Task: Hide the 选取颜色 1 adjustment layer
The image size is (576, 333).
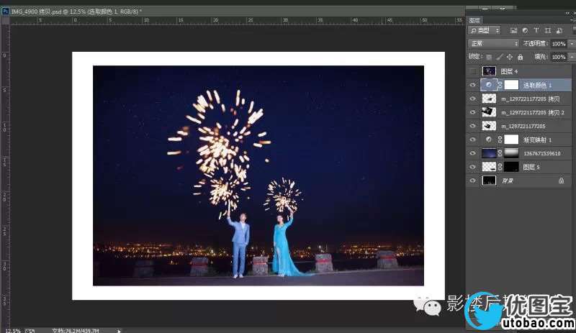Action: (x=473, y=85)
